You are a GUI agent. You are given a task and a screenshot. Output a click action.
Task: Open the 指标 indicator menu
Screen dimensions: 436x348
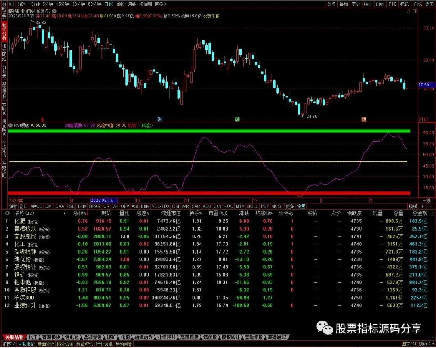13,206
